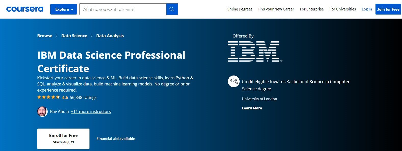Click the Coursera logo
The width and height of the screenshot is (402, 151).
pyautogui.click(x=25, y=9)
